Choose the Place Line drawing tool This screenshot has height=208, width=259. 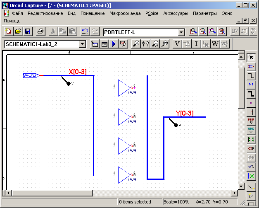click(251, 187)
